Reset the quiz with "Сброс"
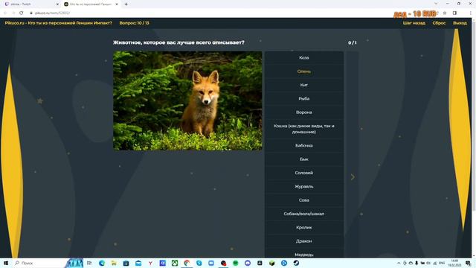This screenshot has width=476, height=268. coord(439,23)
